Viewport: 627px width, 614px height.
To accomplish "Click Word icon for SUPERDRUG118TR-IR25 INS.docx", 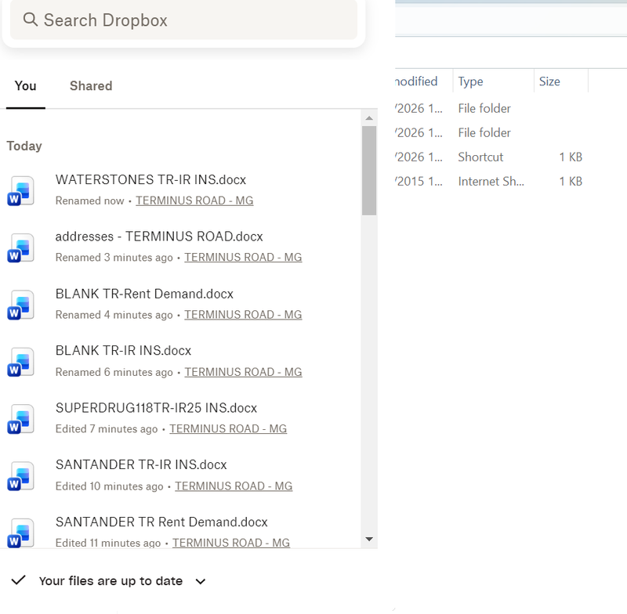I will pyautogui.click(x=21, y=419).
